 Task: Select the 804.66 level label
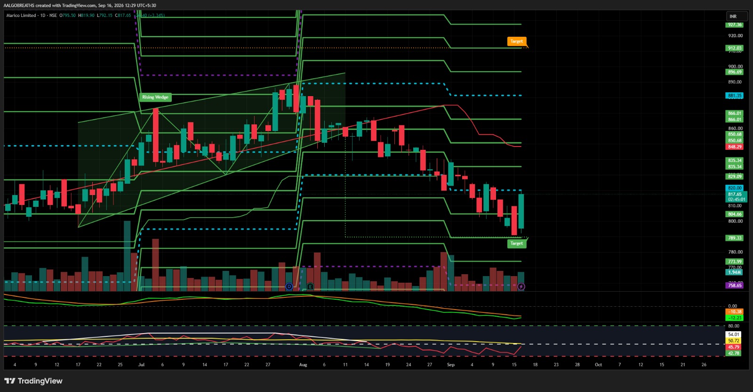point(735,214)
